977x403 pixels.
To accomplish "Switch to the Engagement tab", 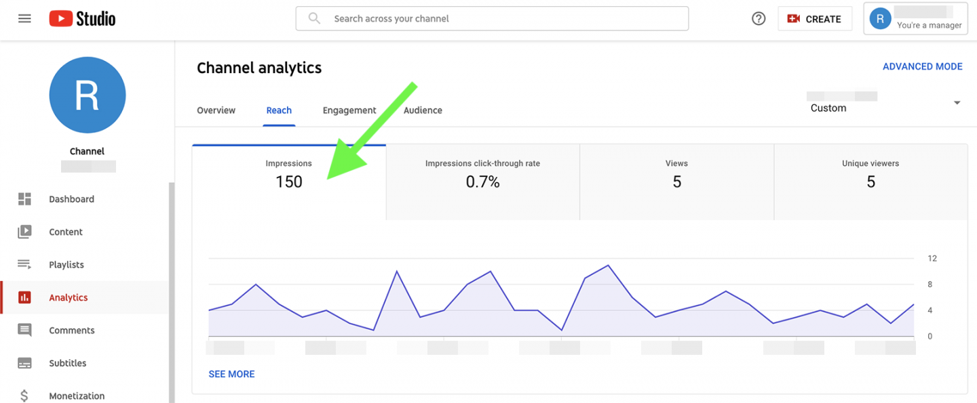I will coord(349,110).
